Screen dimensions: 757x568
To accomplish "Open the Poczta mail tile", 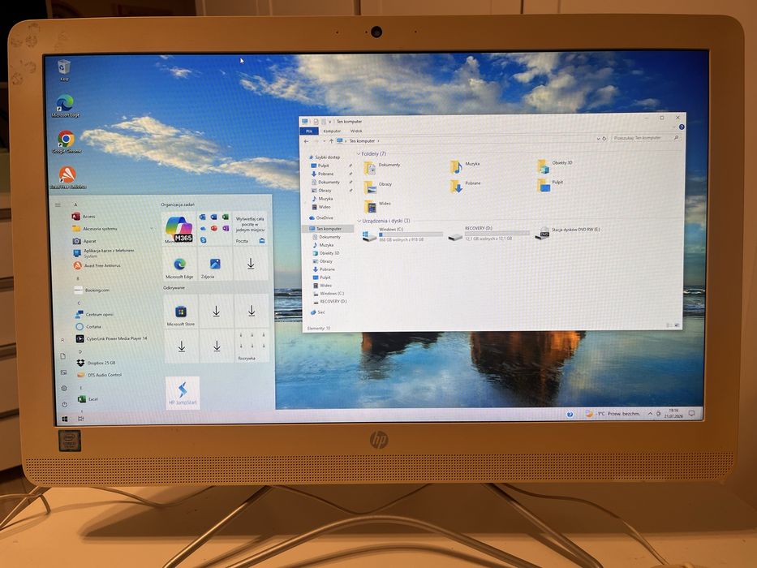I will coord(250,229).
